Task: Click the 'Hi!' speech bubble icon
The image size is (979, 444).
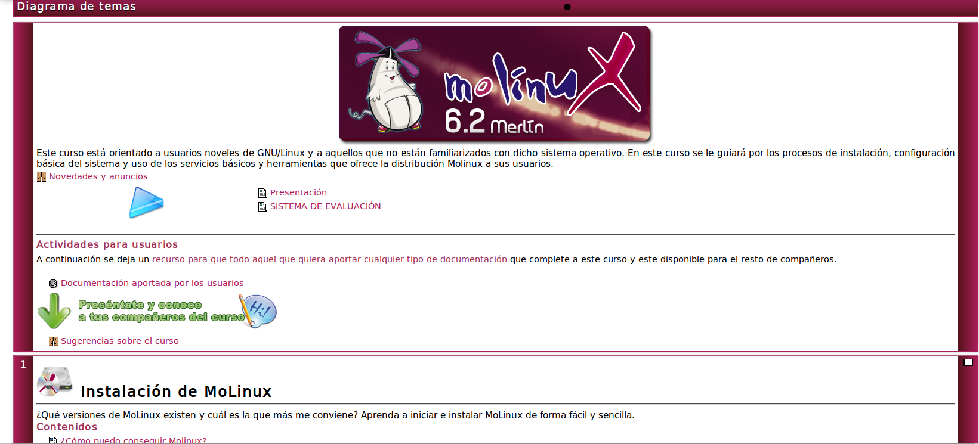Action: coord(259,311)
